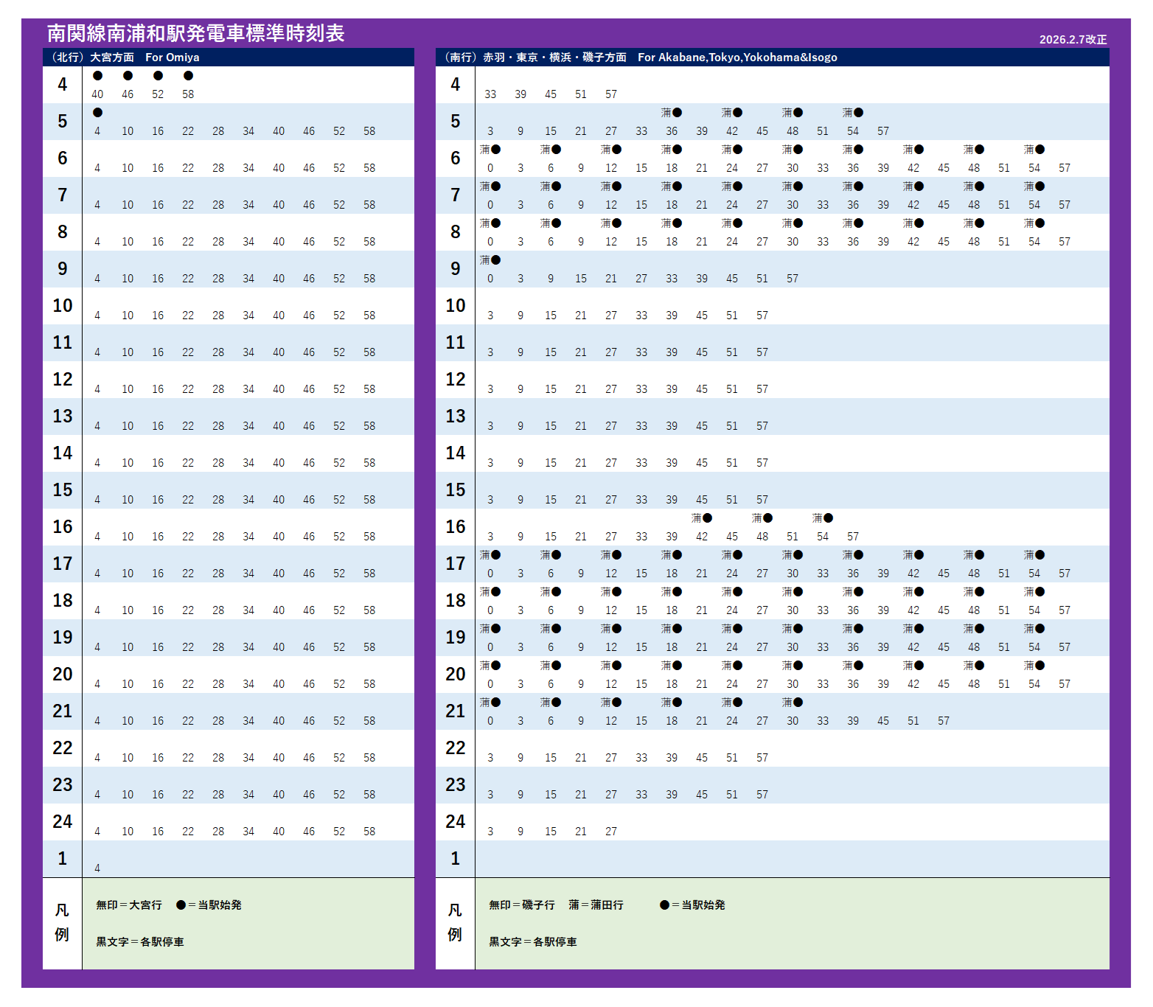Click the black dot in the southbound legend

664,905
